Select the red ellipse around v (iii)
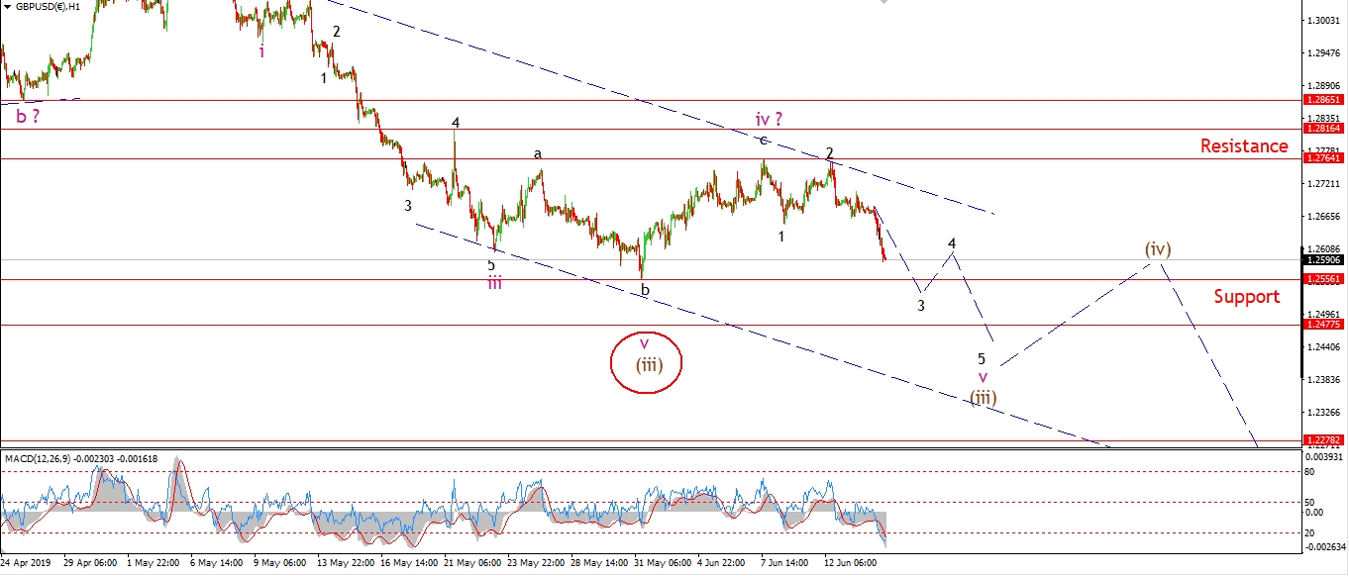The width and height of the screenshot is (1349, 576). (648, 362)
